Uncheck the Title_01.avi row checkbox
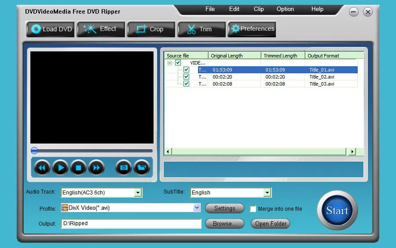Screen dimensions: 396x248 (x=186, y=69)
